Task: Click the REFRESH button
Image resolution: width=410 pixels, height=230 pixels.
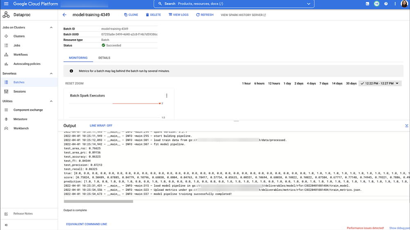Action: point(205,15)
